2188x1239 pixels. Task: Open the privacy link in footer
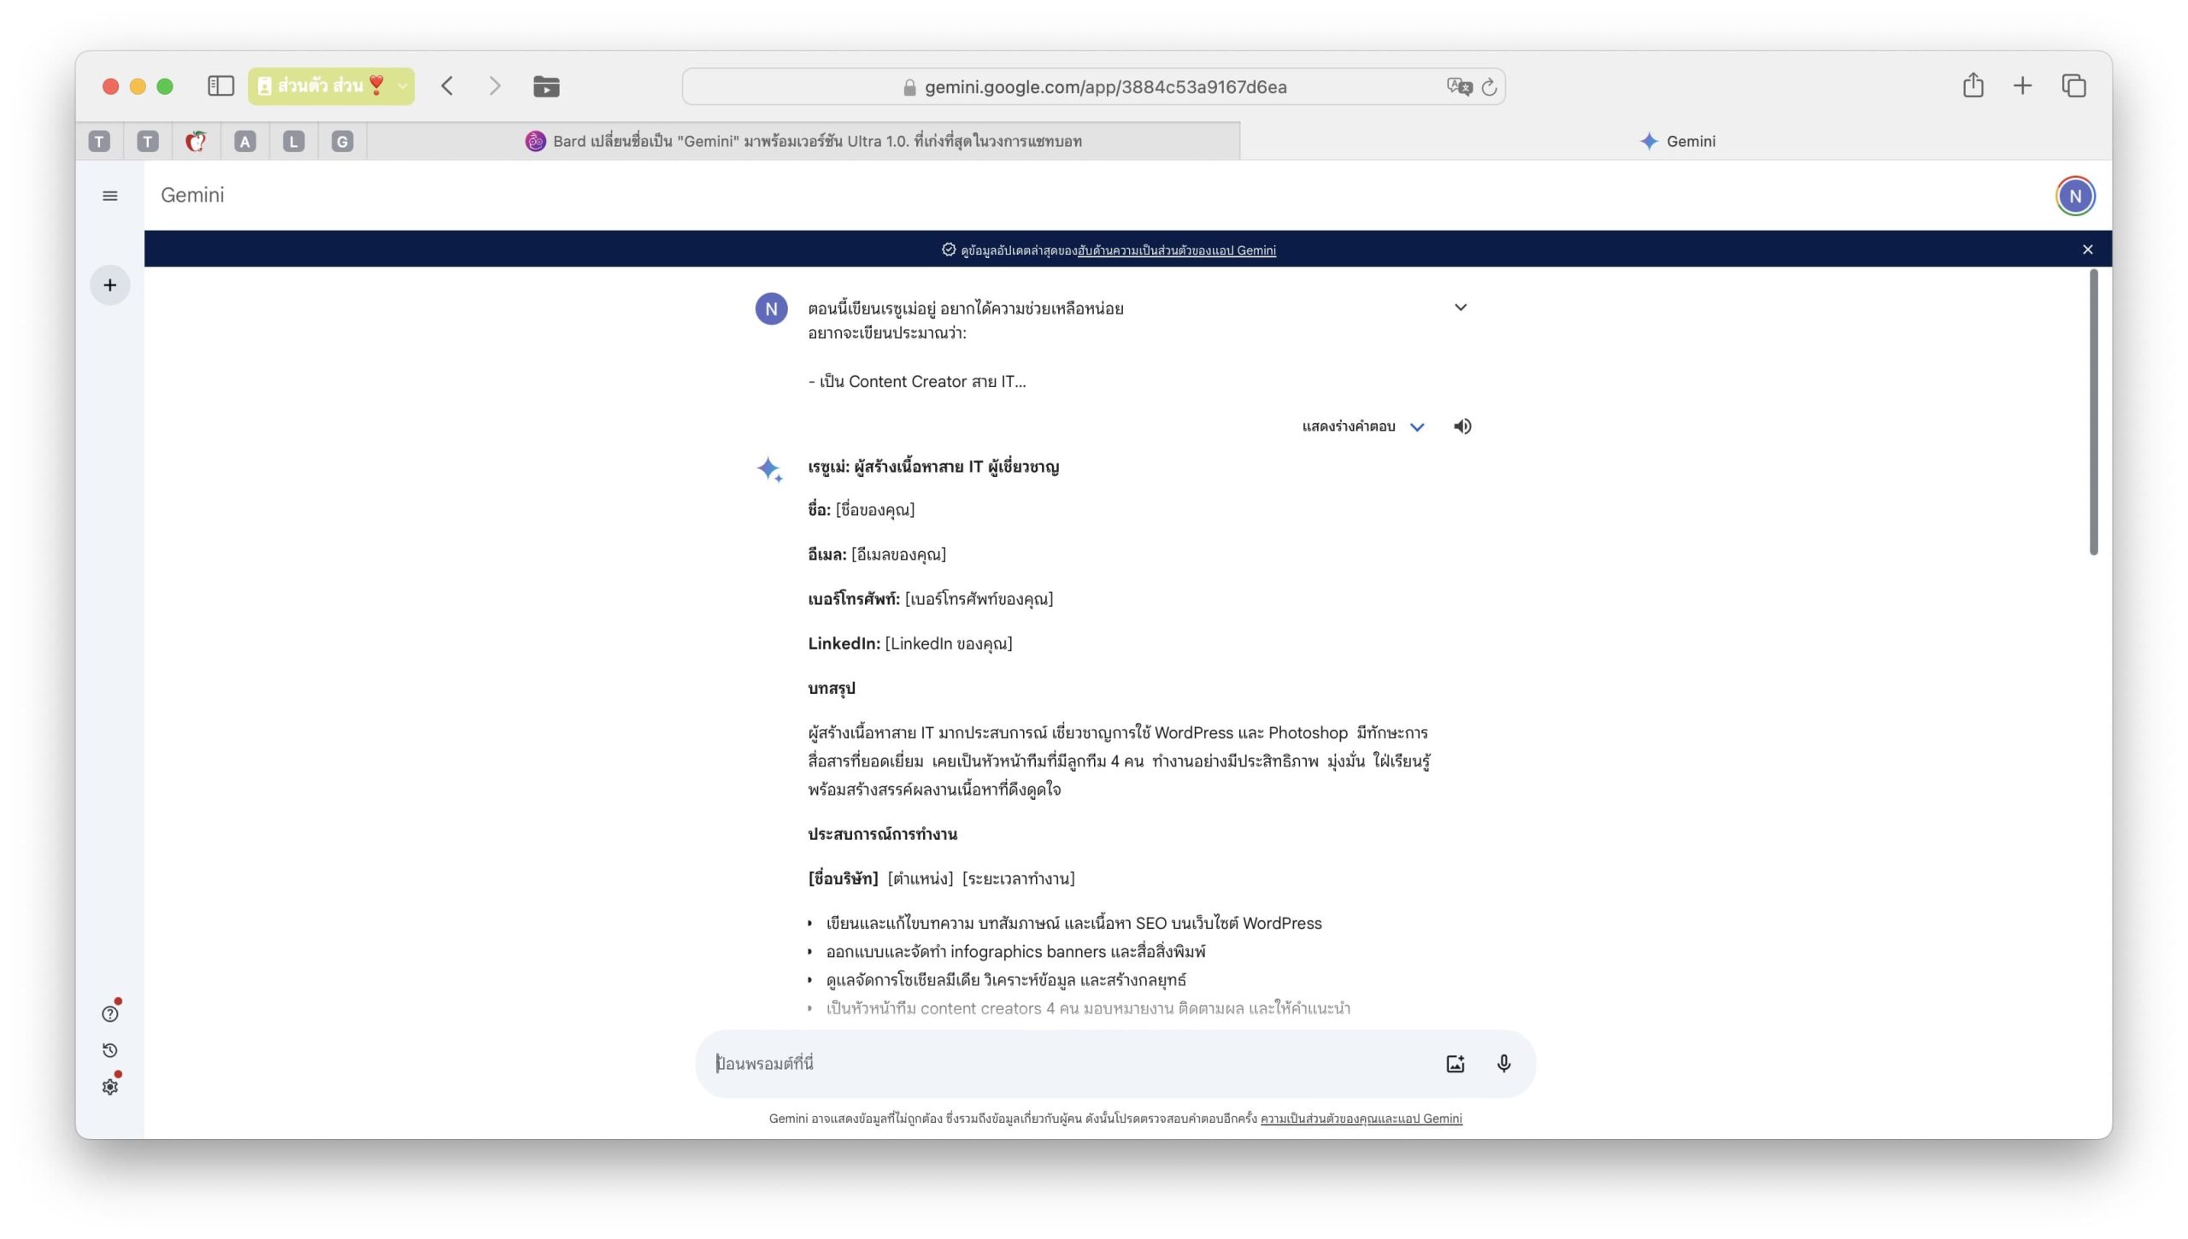coord(1361,1119)
